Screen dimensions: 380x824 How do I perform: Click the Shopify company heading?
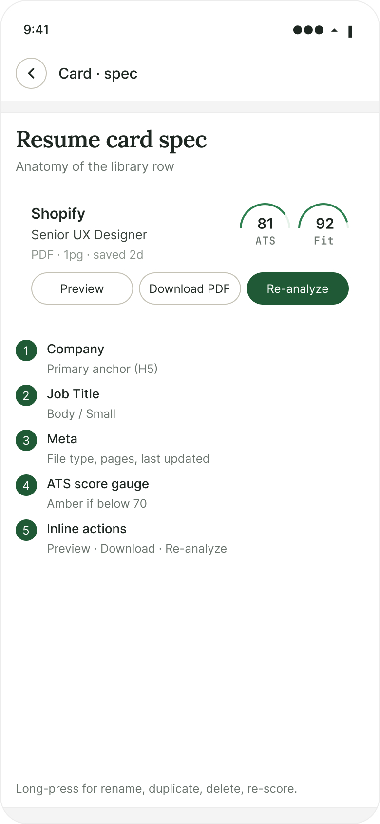pyautogui.click(x=58, y=214)
